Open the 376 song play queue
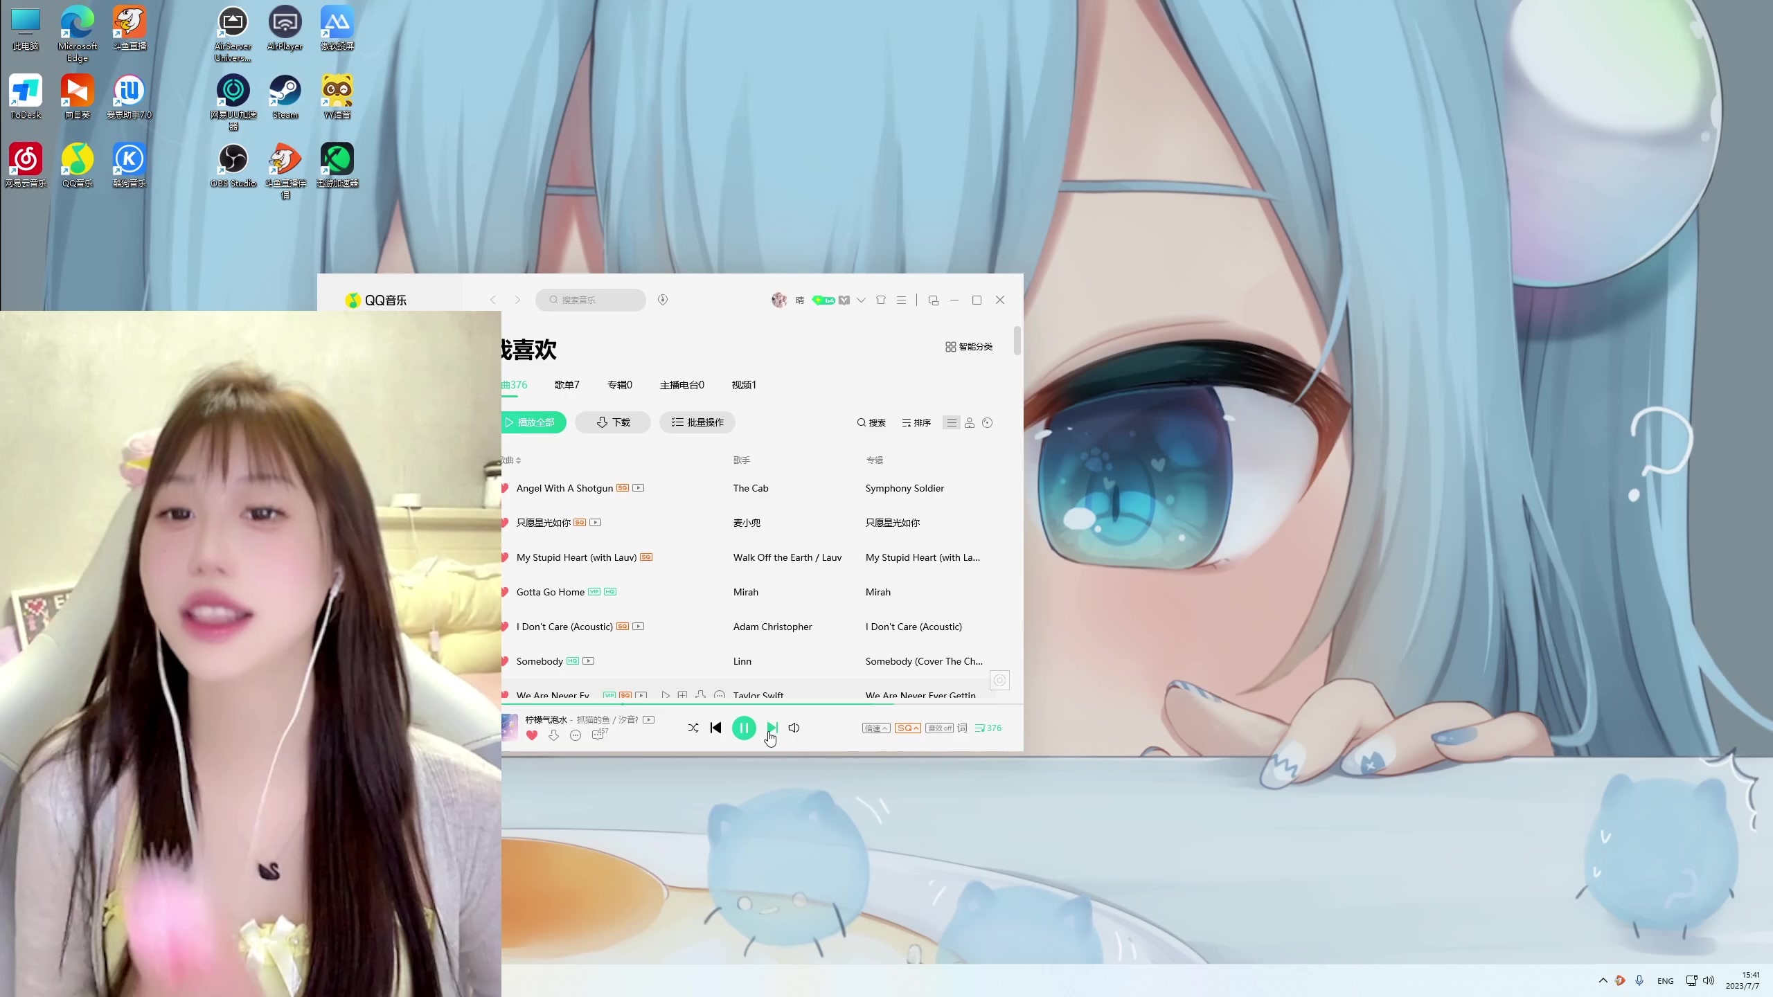This screenshot has height=997, width=1773. click(x=988, y=728)
